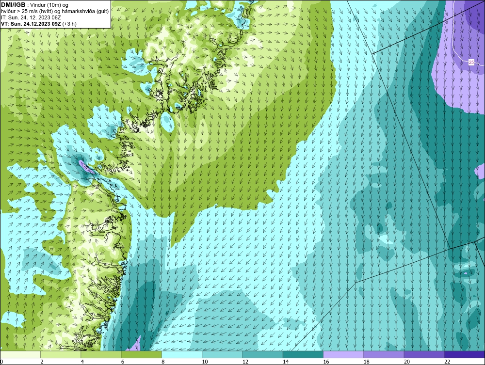The height and width of the screenshot is (365, 485).
Task: Click the legend scale number '12'
Action: pyautogui.click(x=245, y=362)
